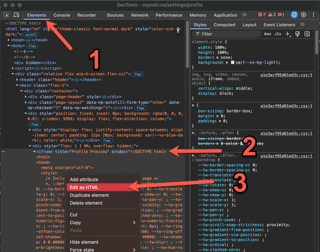Collapse the body element node
The height and width of the screenshot is (252, 320).
click(x=8, y=46)
